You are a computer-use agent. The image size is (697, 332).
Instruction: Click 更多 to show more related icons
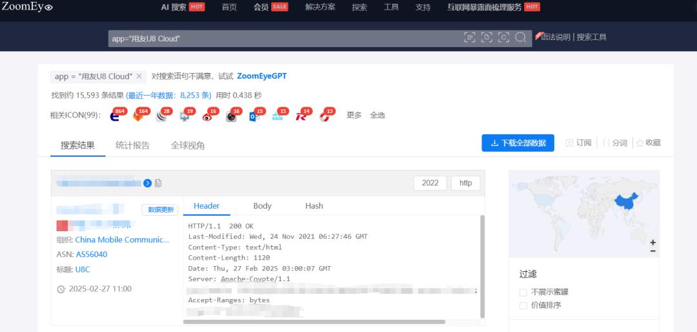click(x=354, y=115)
